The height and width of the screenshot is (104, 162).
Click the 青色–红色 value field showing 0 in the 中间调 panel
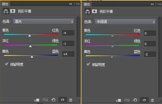(x=150, y=33)
